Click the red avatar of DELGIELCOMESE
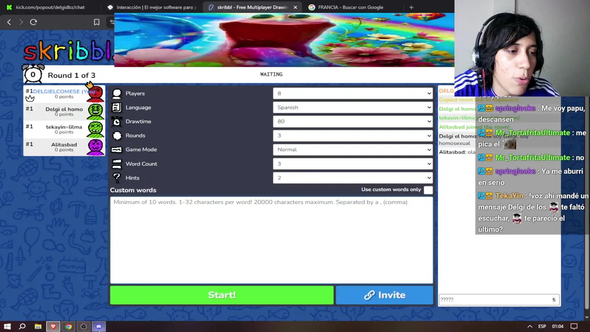 point(95,94)
